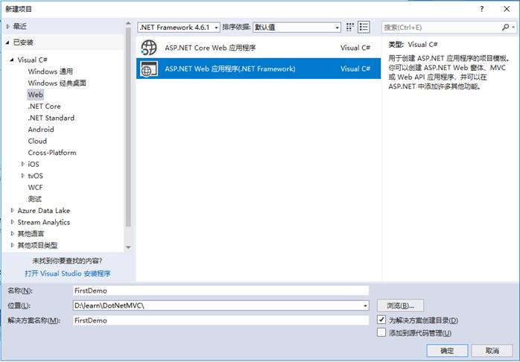Viewport: 520px width, 362px height.
Task: Select the Android category
Action: pyautogui.click(x=41, y=130)
